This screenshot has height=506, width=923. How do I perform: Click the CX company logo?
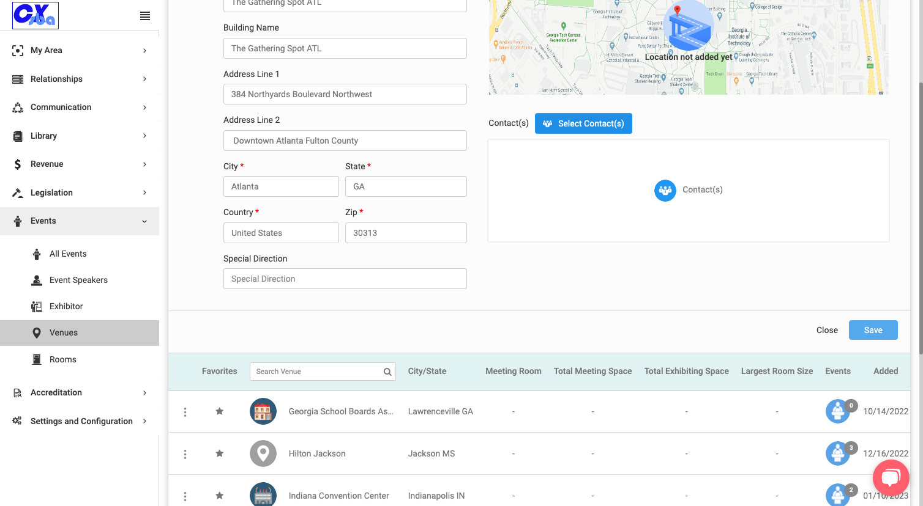35,16
